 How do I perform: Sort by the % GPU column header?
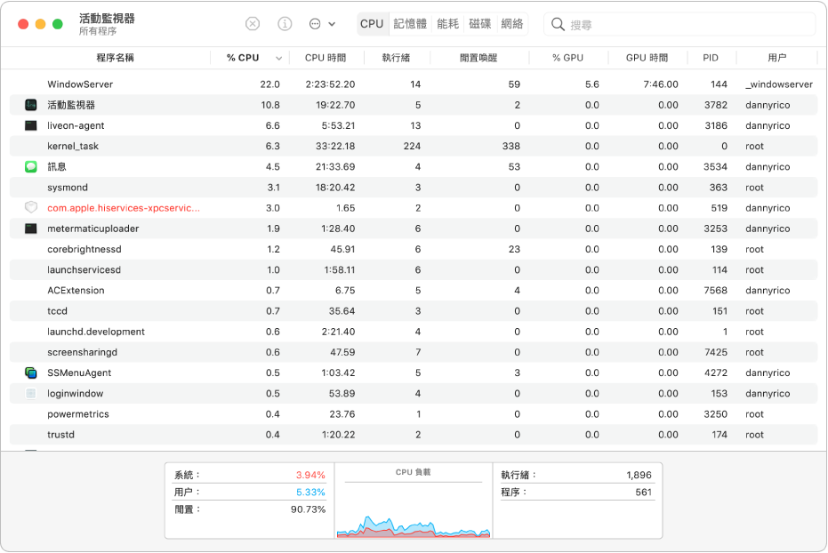567,58
